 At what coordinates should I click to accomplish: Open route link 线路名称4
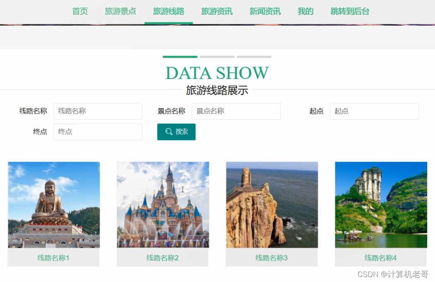coord(380,258)
